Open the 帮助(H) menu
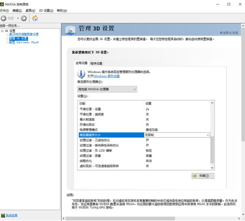 (x=62, y=11)
